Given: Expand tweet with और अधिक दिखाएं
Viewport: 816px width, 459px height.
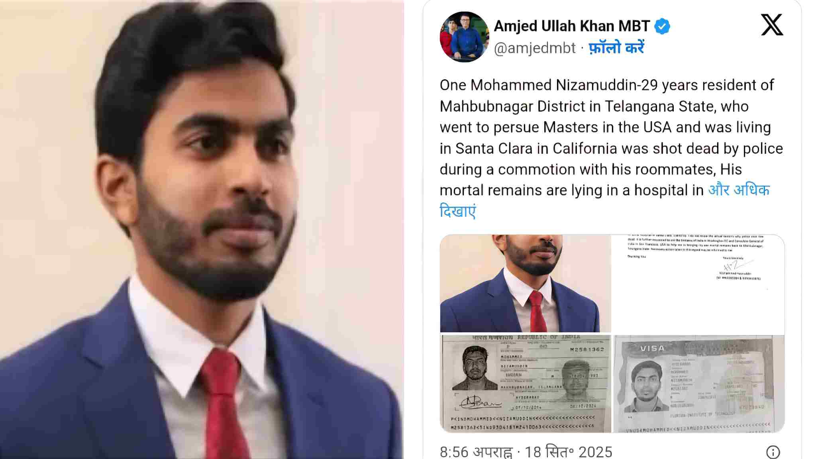Looking at the screenshot, I should 604,200.
